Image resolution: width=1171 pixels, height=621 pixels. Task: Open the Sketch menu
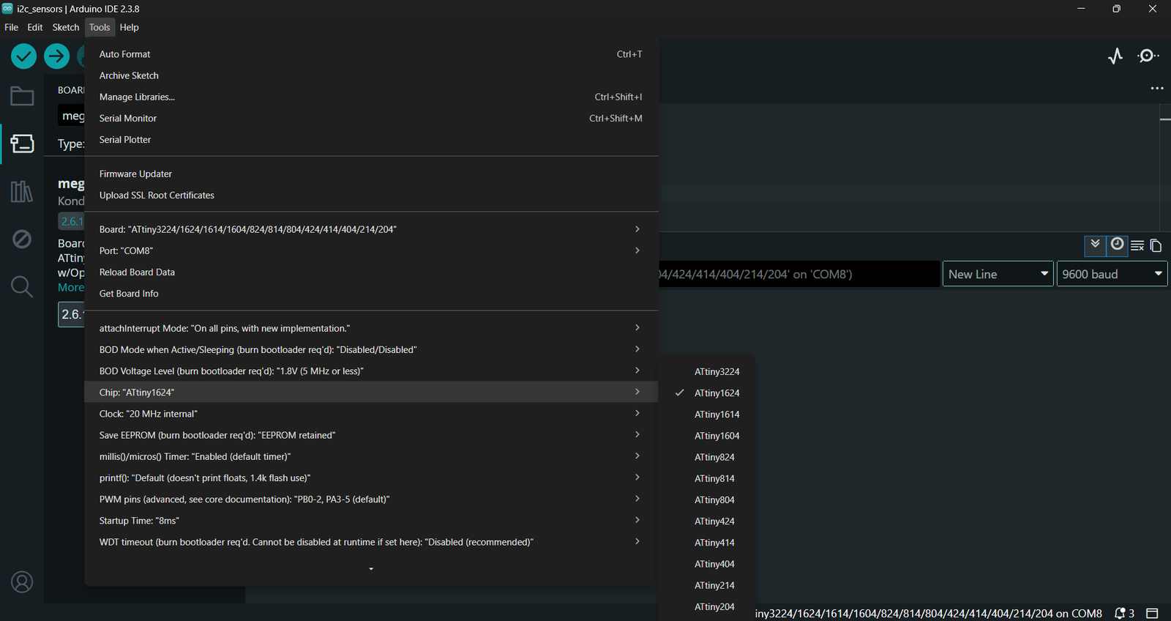[65, 27]
